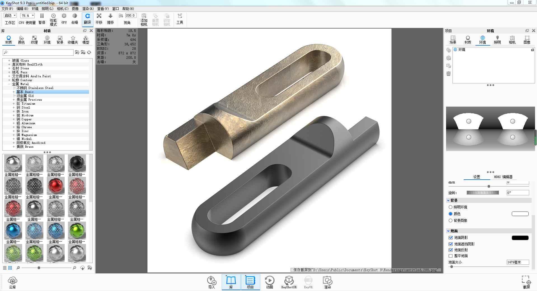Open the File menu
The width and height of the screenshot is (537, 291).
click(x=7, y=9)
